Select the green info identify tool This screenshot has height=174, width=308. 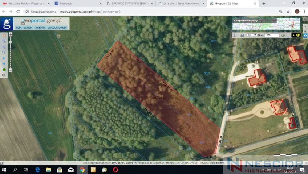(x=4, y=70)
